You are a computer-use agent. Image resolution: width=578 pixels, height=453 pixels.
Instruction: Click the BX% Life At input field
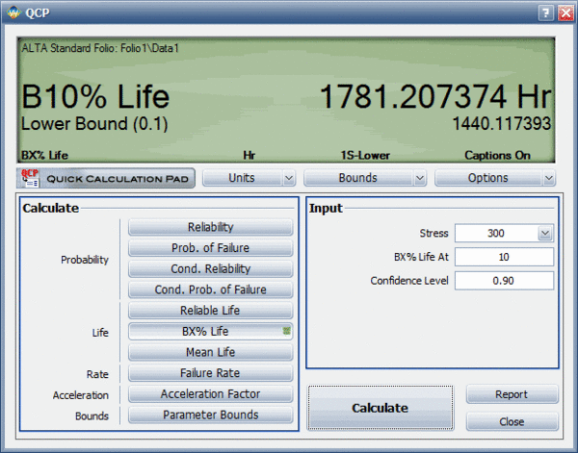[504, 257]
